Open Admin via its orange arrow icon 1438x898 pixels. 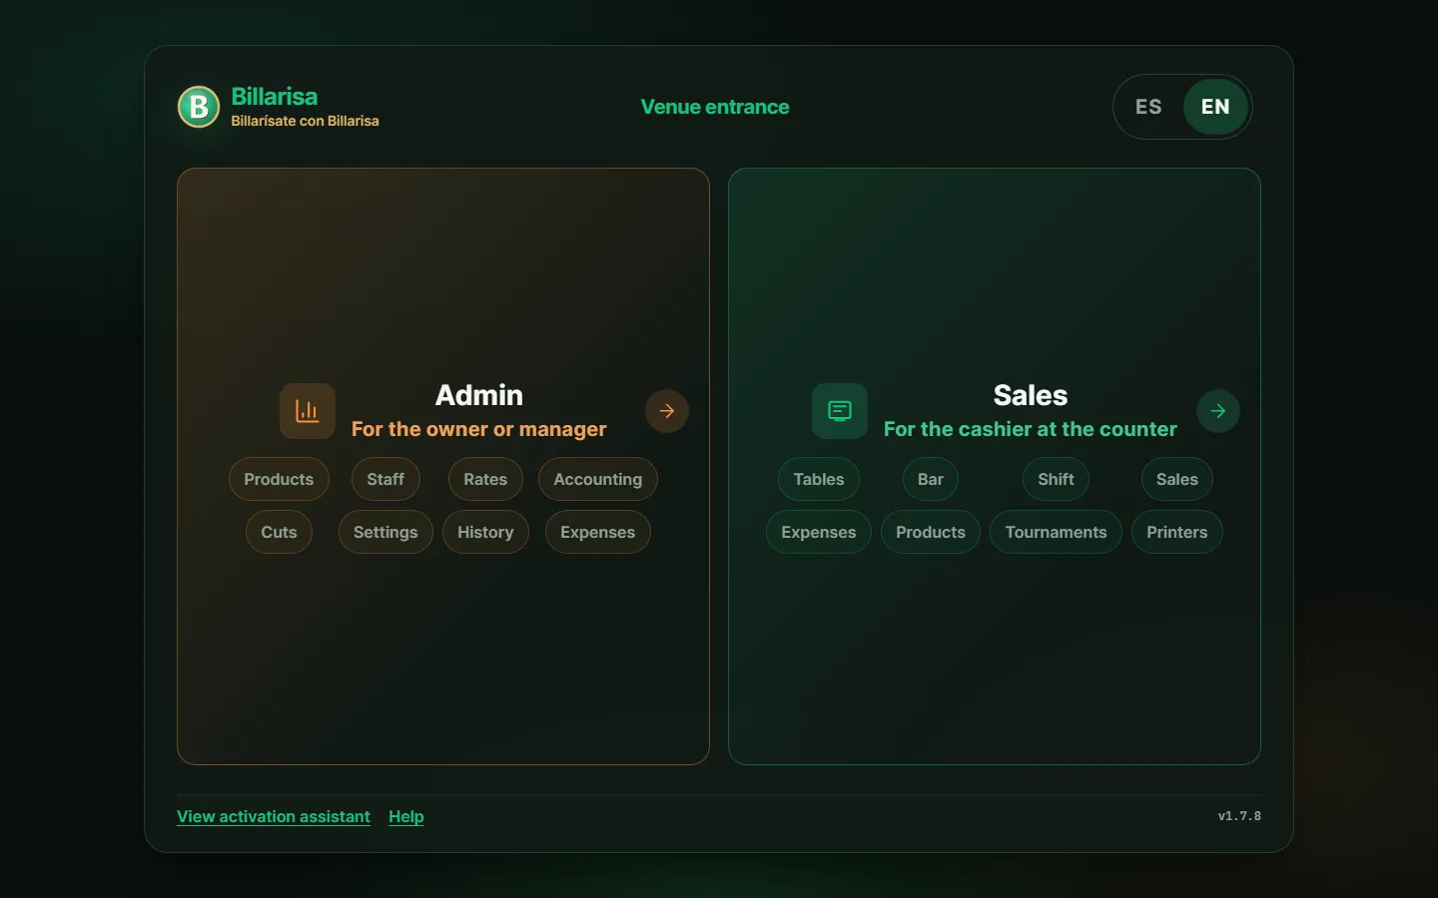pyautogui.click(x=667, y=411)
